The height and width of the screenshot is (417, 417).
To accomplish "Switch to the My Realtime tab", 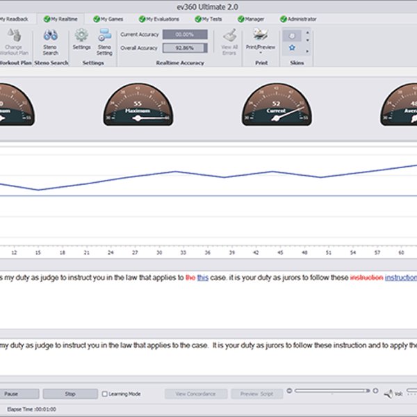I will (60, 19).
